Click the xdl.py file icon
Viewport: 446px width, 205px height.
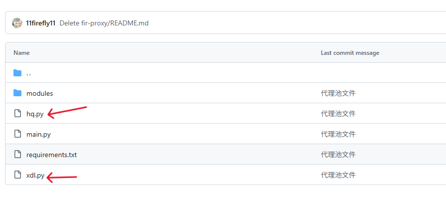click(17, 175)
